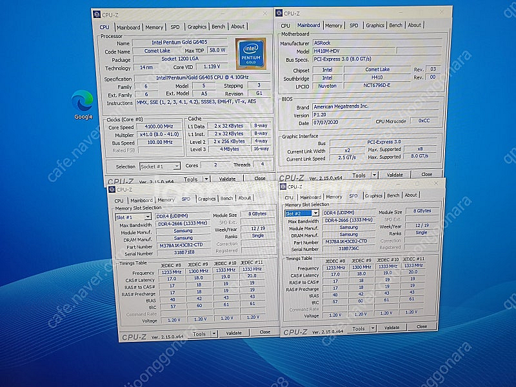Select the Memory tab in the Mainboard window
Viewport: 516px width, 387px height.
tap(333, 25)
